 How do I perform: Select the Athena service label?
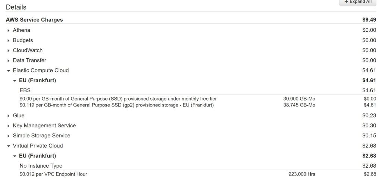point(22,30)
